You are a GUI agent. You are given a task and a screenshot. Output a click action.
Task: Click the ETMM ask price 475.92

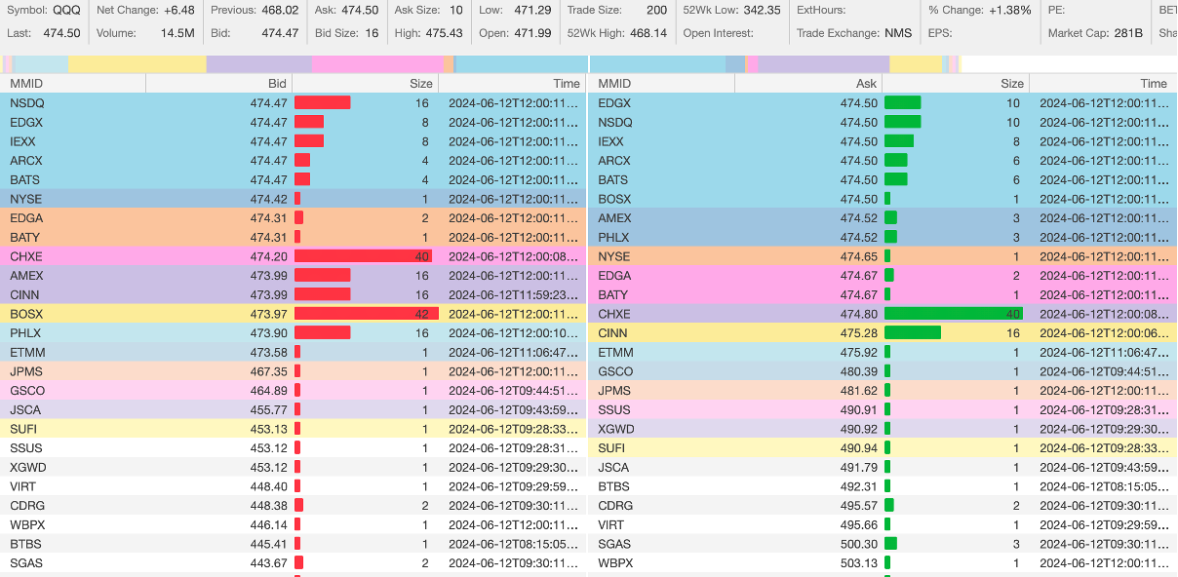point(858,352)
